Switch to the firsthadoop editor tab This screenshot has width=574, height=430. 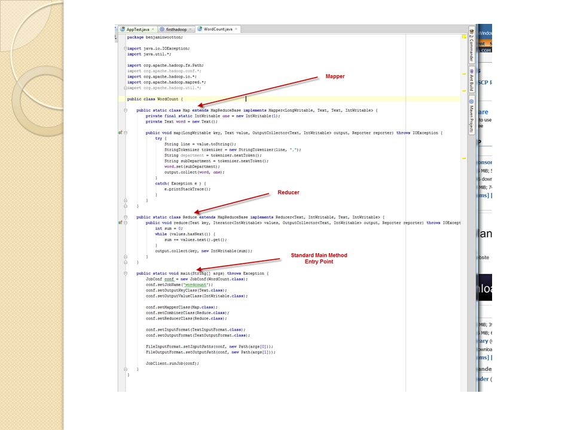[x=176, y=29]
